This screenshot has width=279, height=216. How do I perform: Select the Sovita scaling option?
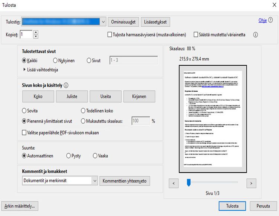coord(24,111)
